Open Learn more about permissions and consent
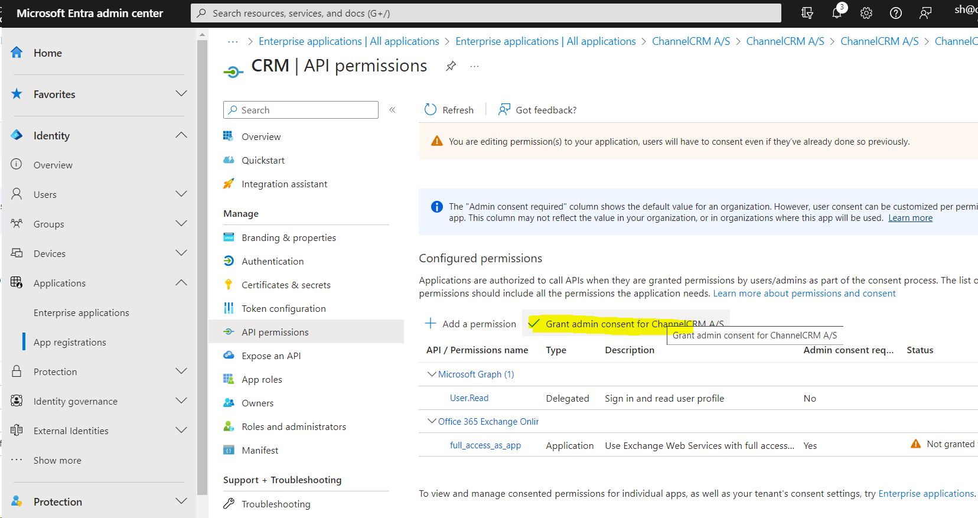978x518 pixels. tap(804, 294)
